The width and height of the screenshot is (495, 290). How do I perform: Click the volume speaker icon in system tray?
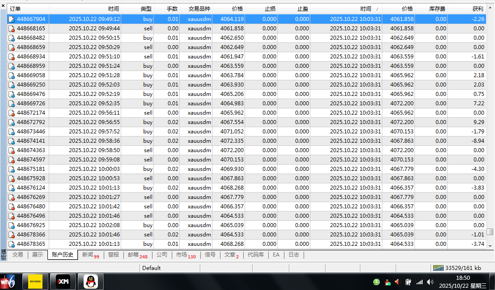click(x=430, y=282)
